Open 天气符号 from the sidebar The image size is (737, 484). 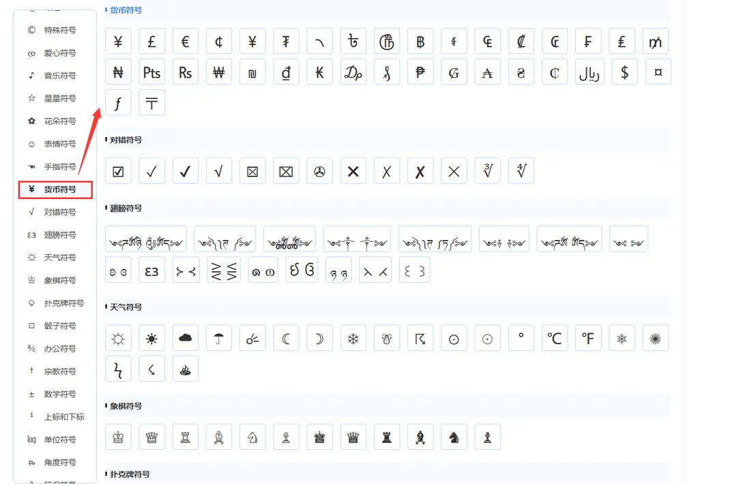coord(55,258)
